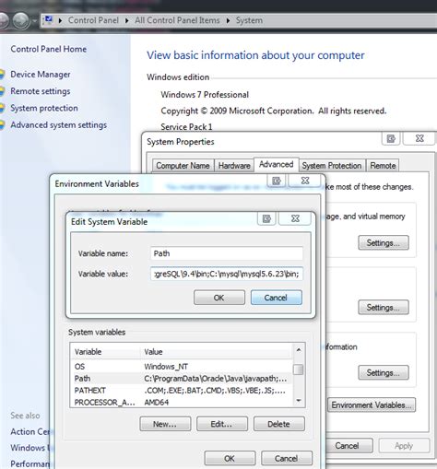
Task: Select the PROCESSOR_A... variable row
Action: (x=182, y=402)
